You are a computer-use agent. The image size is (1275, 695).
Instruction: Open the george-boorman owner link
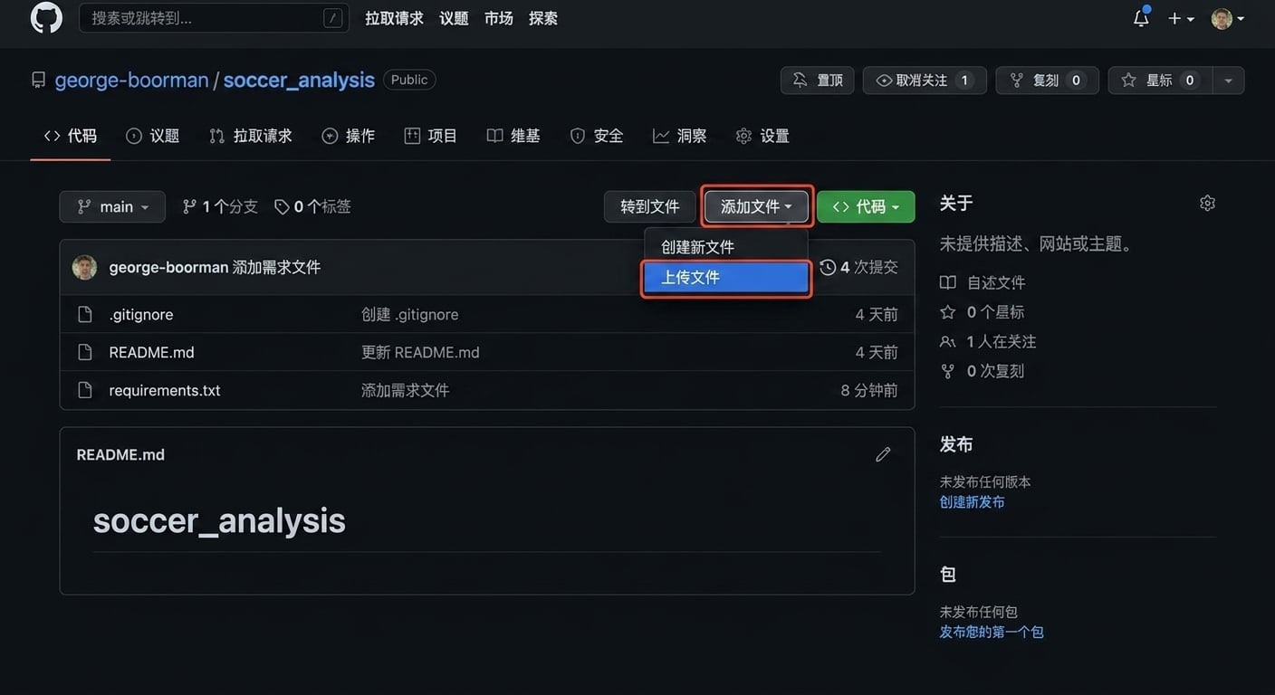tap(131, 80)
